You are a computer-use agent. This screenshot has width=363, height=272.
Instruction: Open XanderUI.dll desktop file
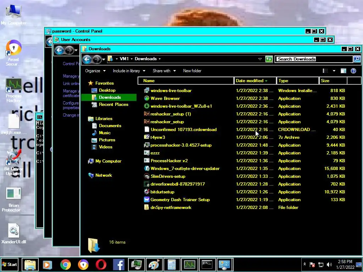(x=14, y=233)
